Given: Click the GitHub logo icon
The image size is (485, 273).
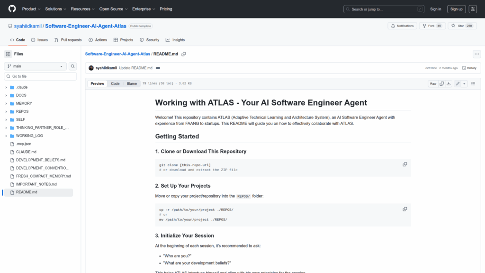Looking at the screenshot, I should 12,9.
